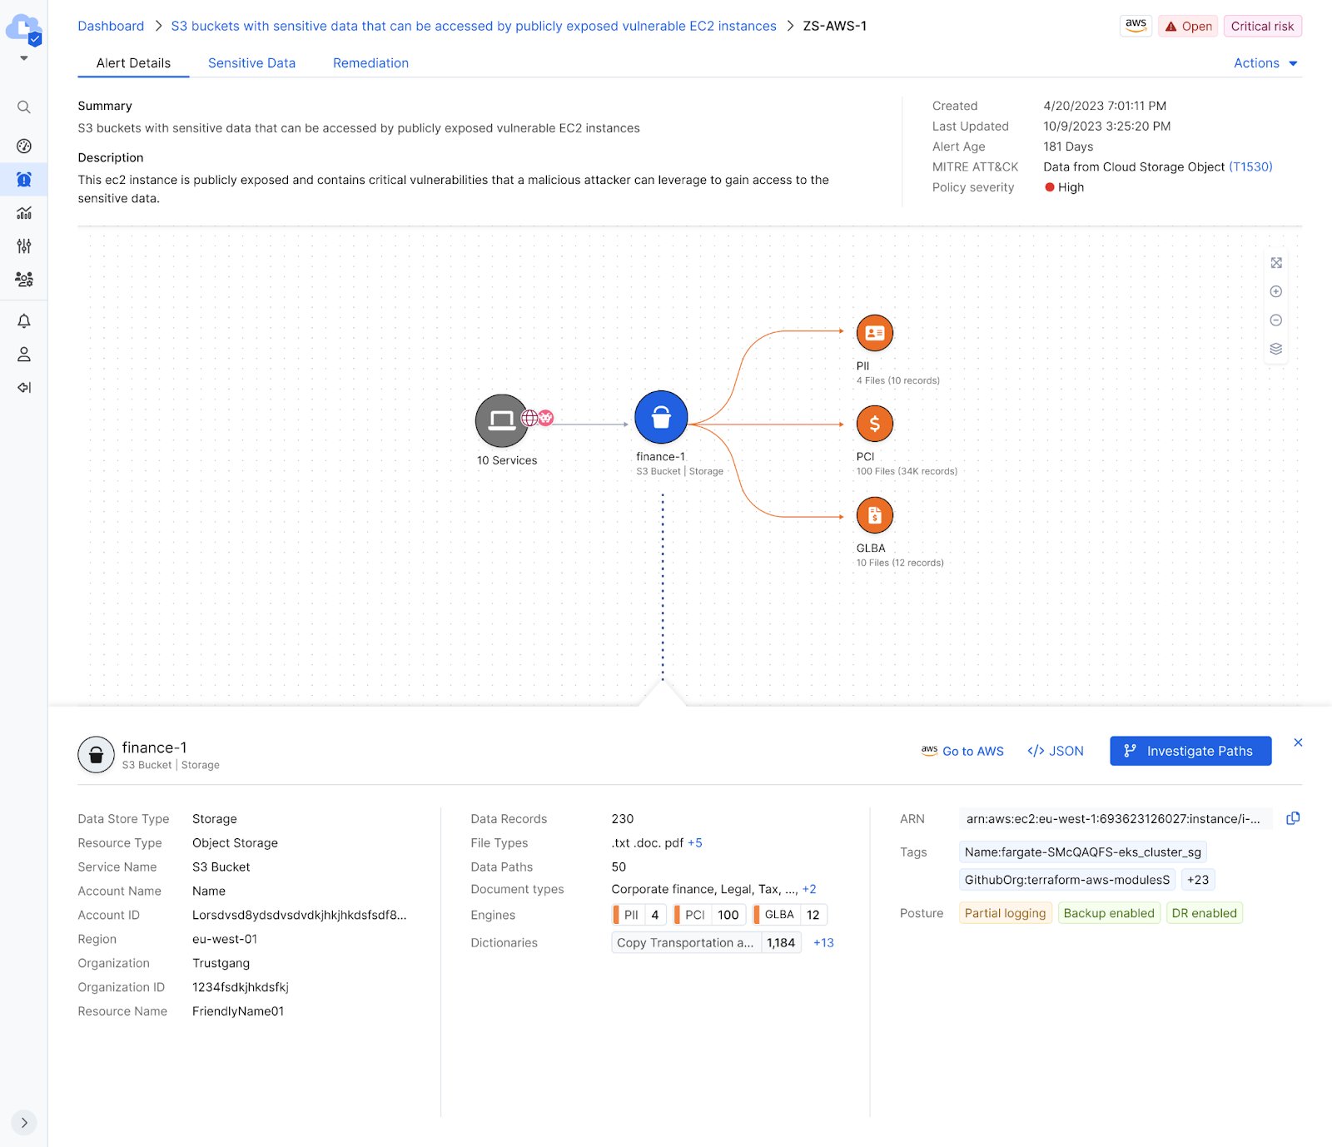Click the zoom in icon on the graph

click(x=1275, y=291)
